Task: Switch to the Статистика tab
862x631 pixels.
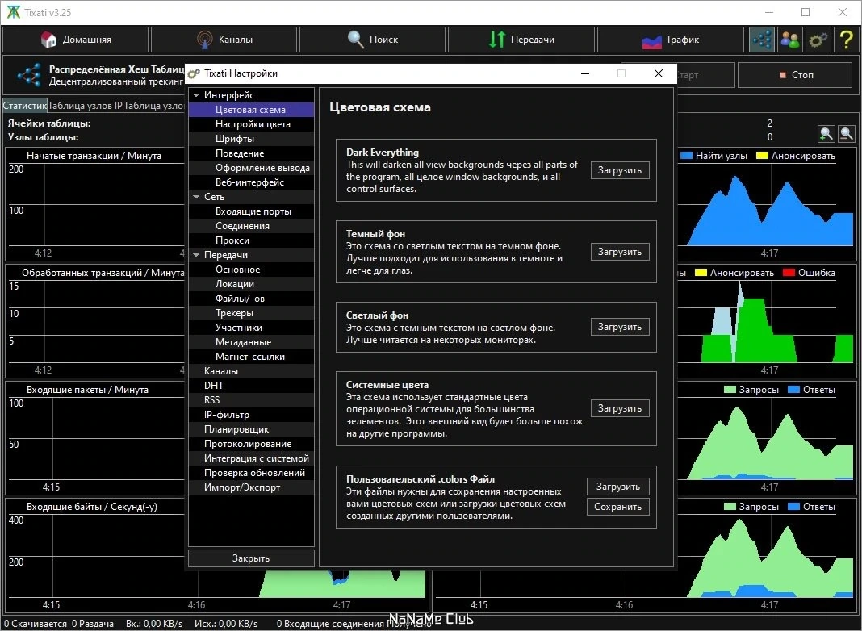Action: click(25, 106)
